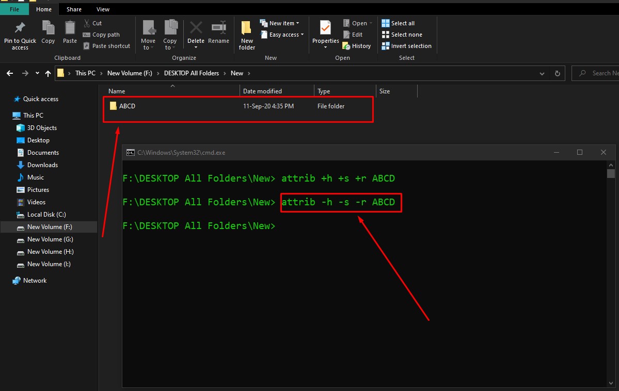Screen dimensions: 619x391
Task: Open the New item dropdown
Action: pos(279,23)
